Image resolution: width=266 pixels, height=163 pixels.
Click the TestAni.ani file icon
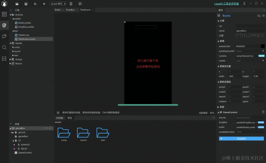(x=16, y=35)
